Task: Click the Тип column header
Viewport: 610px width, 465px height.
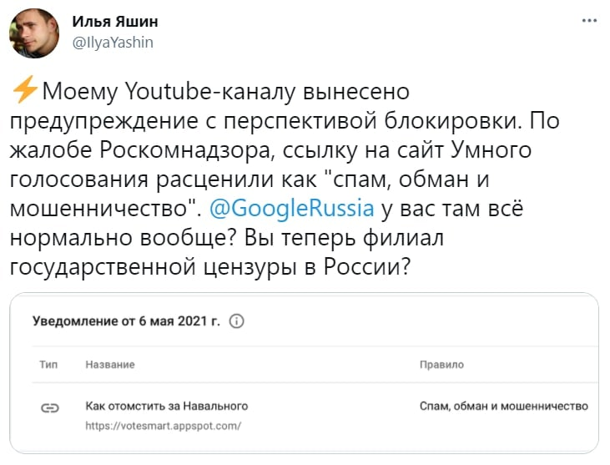Action: (x=48, y=365)
